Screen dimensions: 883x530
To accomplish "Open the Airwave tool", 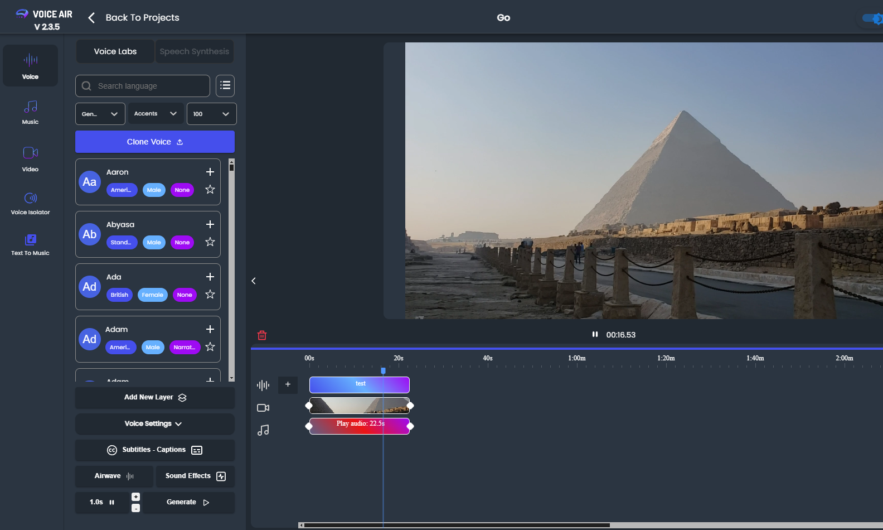I will point(114,476).
